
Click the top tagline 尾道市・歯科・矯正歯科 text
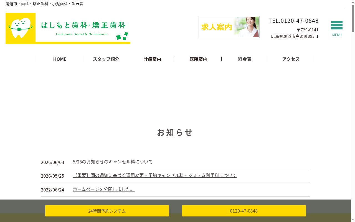[44, 4]
